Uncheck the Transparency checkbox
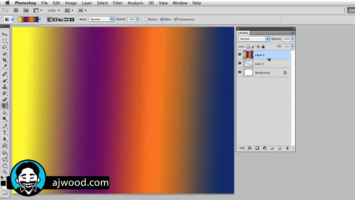Image resolution: width=355 pixels, height=200 pixels. 176,19
